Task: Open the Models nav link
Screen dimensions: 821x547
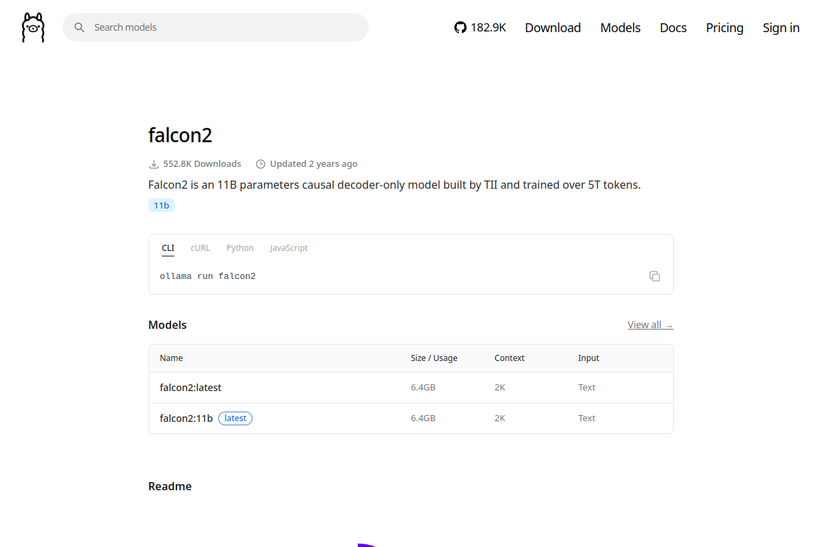Action: (621, 27)
